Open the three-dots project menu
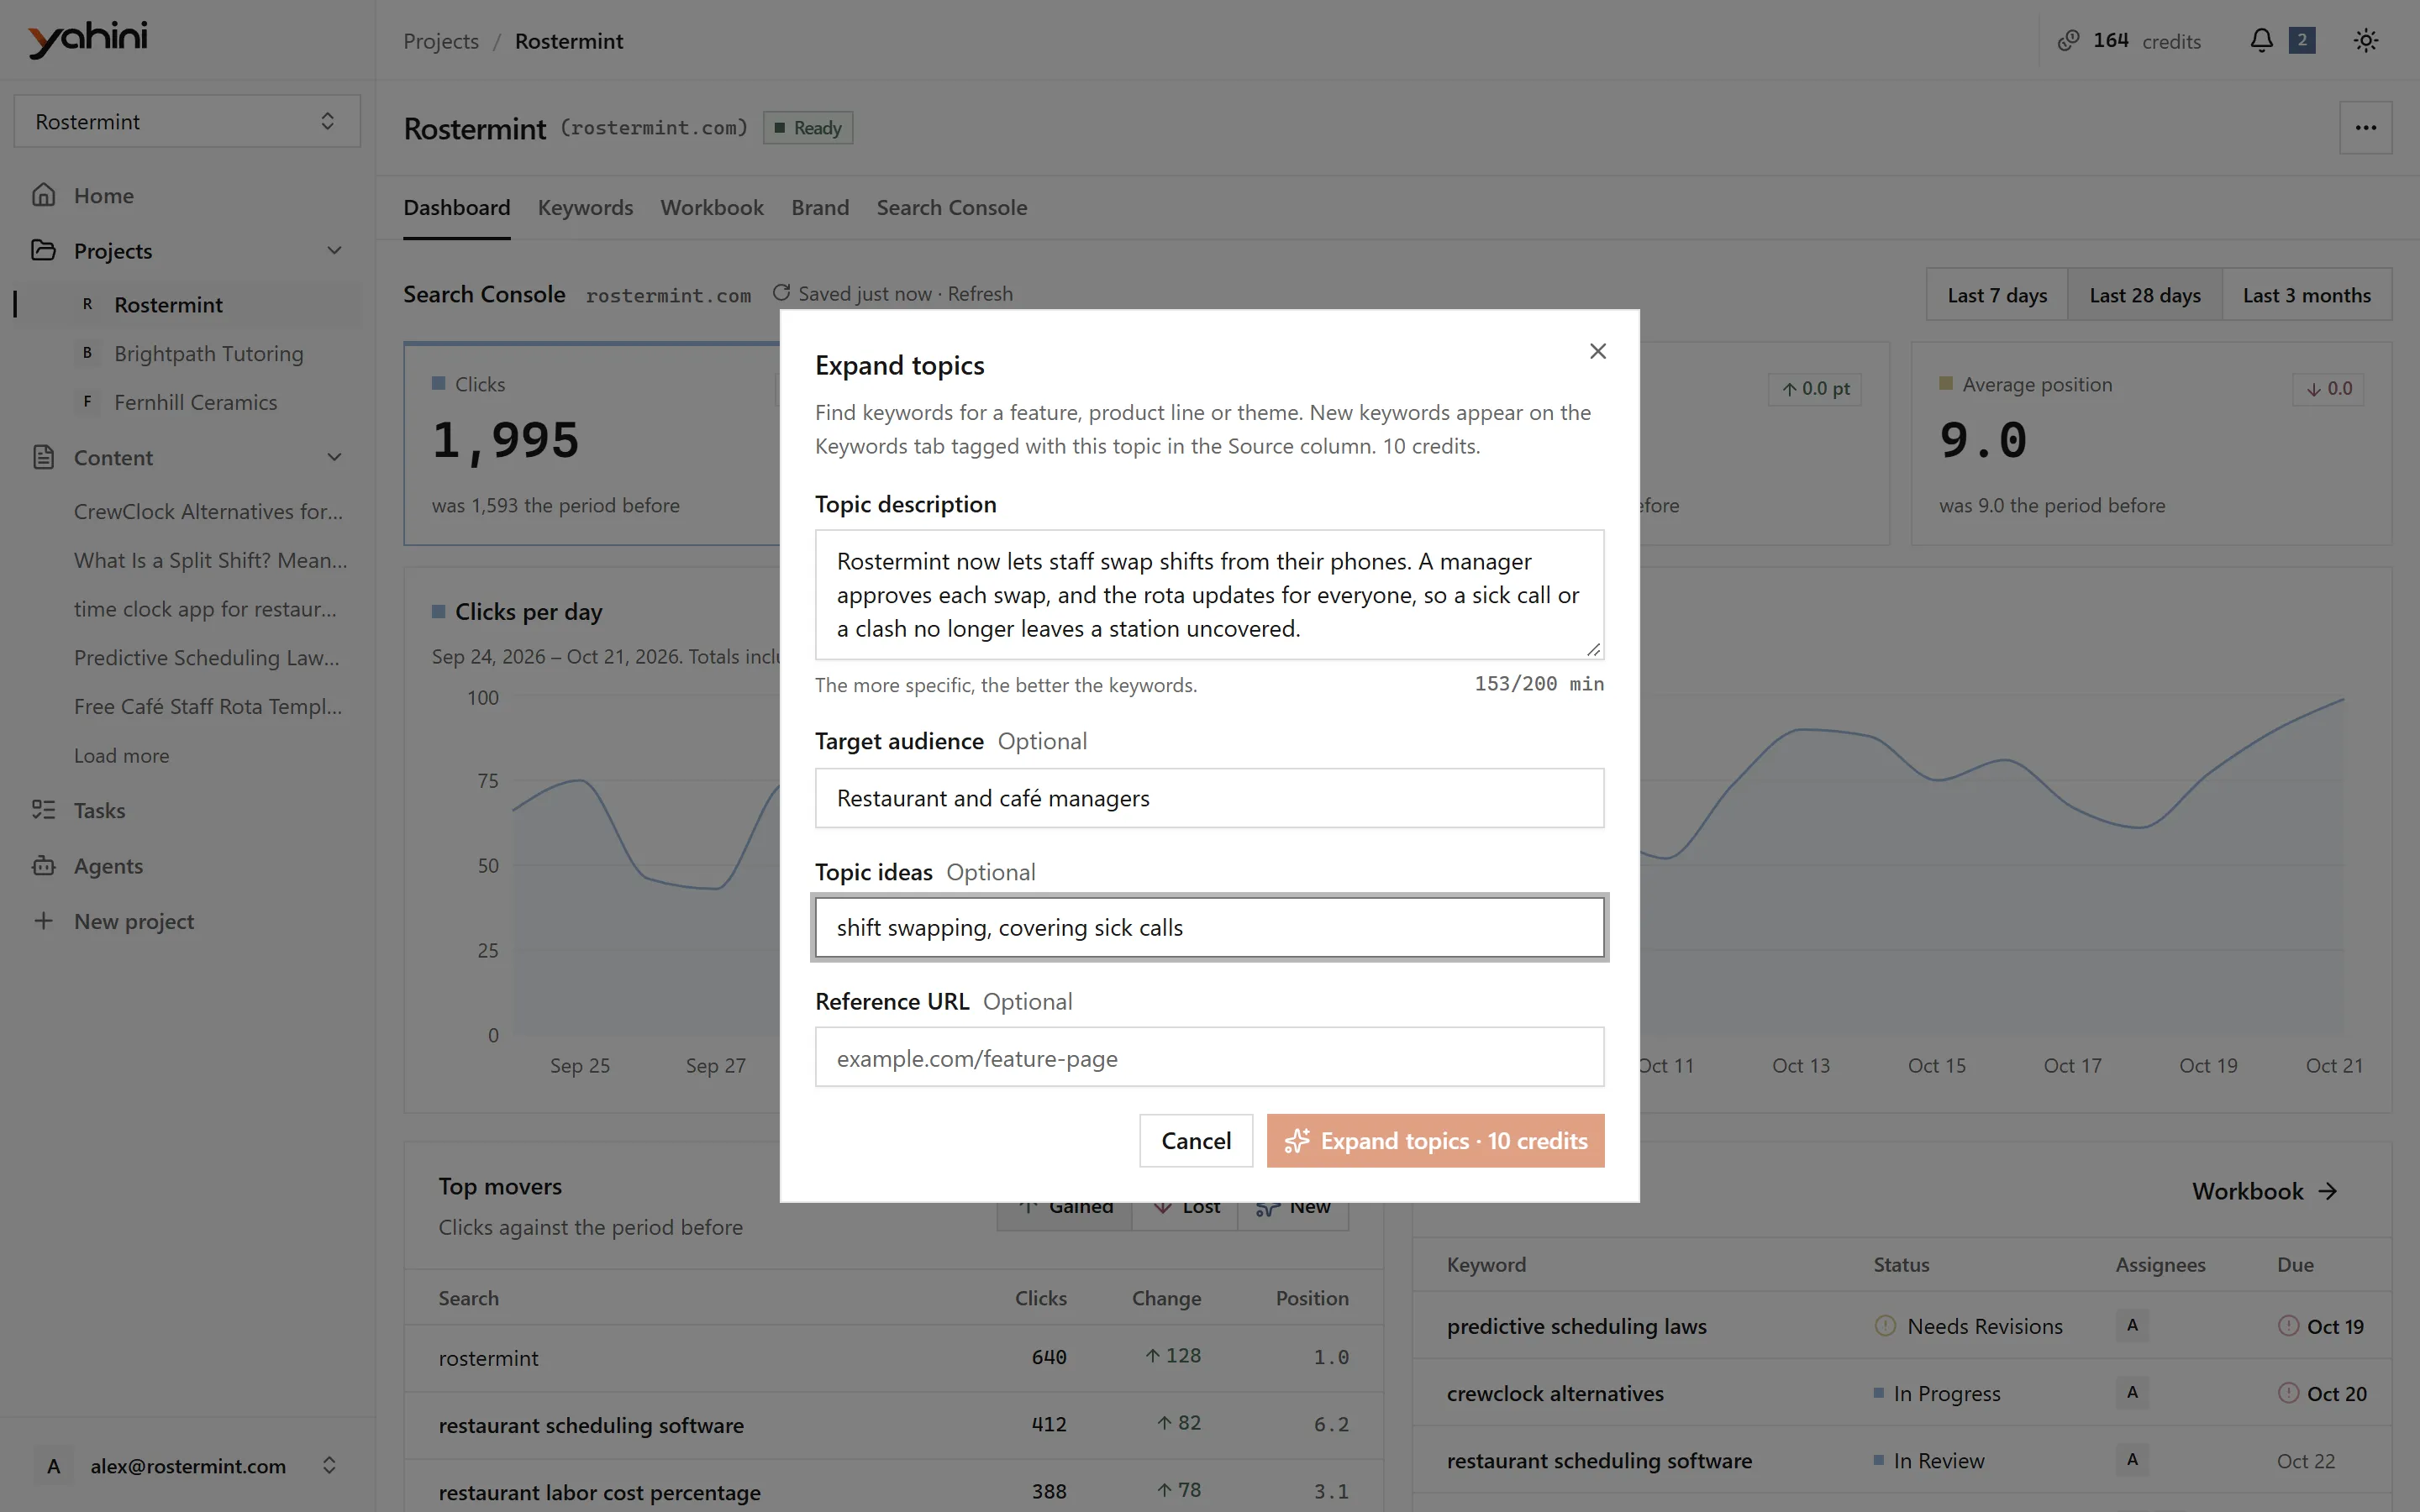The width and height of the screenshot is (2420, 1512). click(2365, 127)
